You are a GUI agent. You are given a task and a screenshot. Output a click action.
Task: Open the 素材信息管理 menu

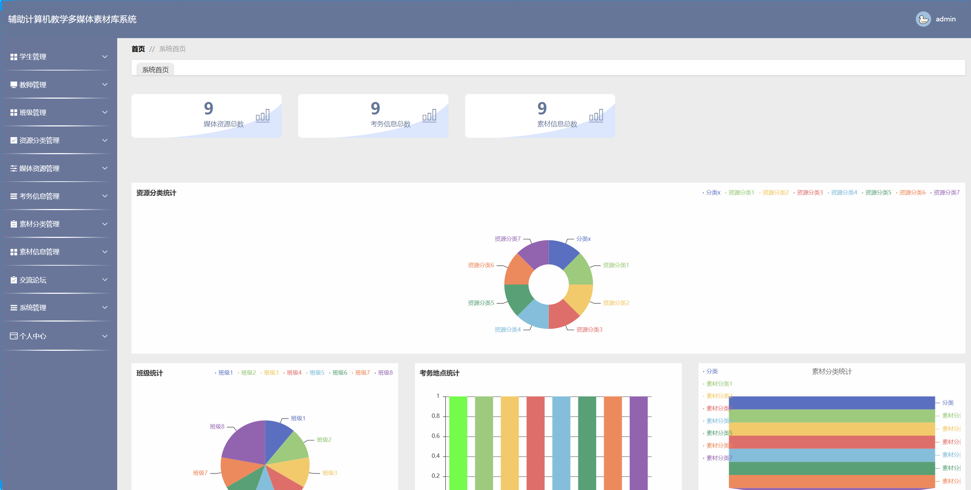(58, 252)
